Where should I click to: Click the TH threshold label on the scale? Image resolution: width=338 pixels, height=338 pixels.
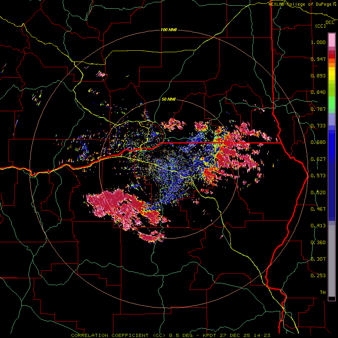coord(323,293)
